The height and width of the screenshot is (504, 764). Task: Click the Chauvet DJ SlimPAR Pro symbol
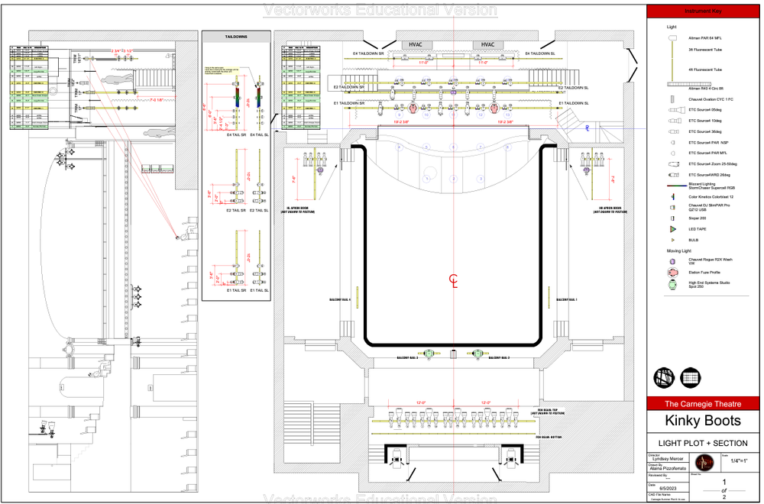[673, 208]
